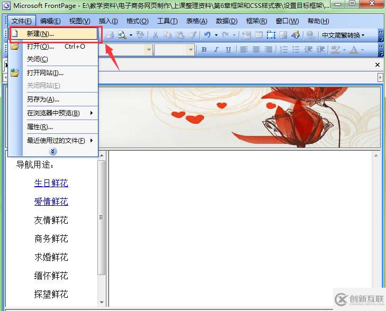Open the Undo history dropdown arrow
The height and width of the screenshot is (311, 386).
[216, 35]
